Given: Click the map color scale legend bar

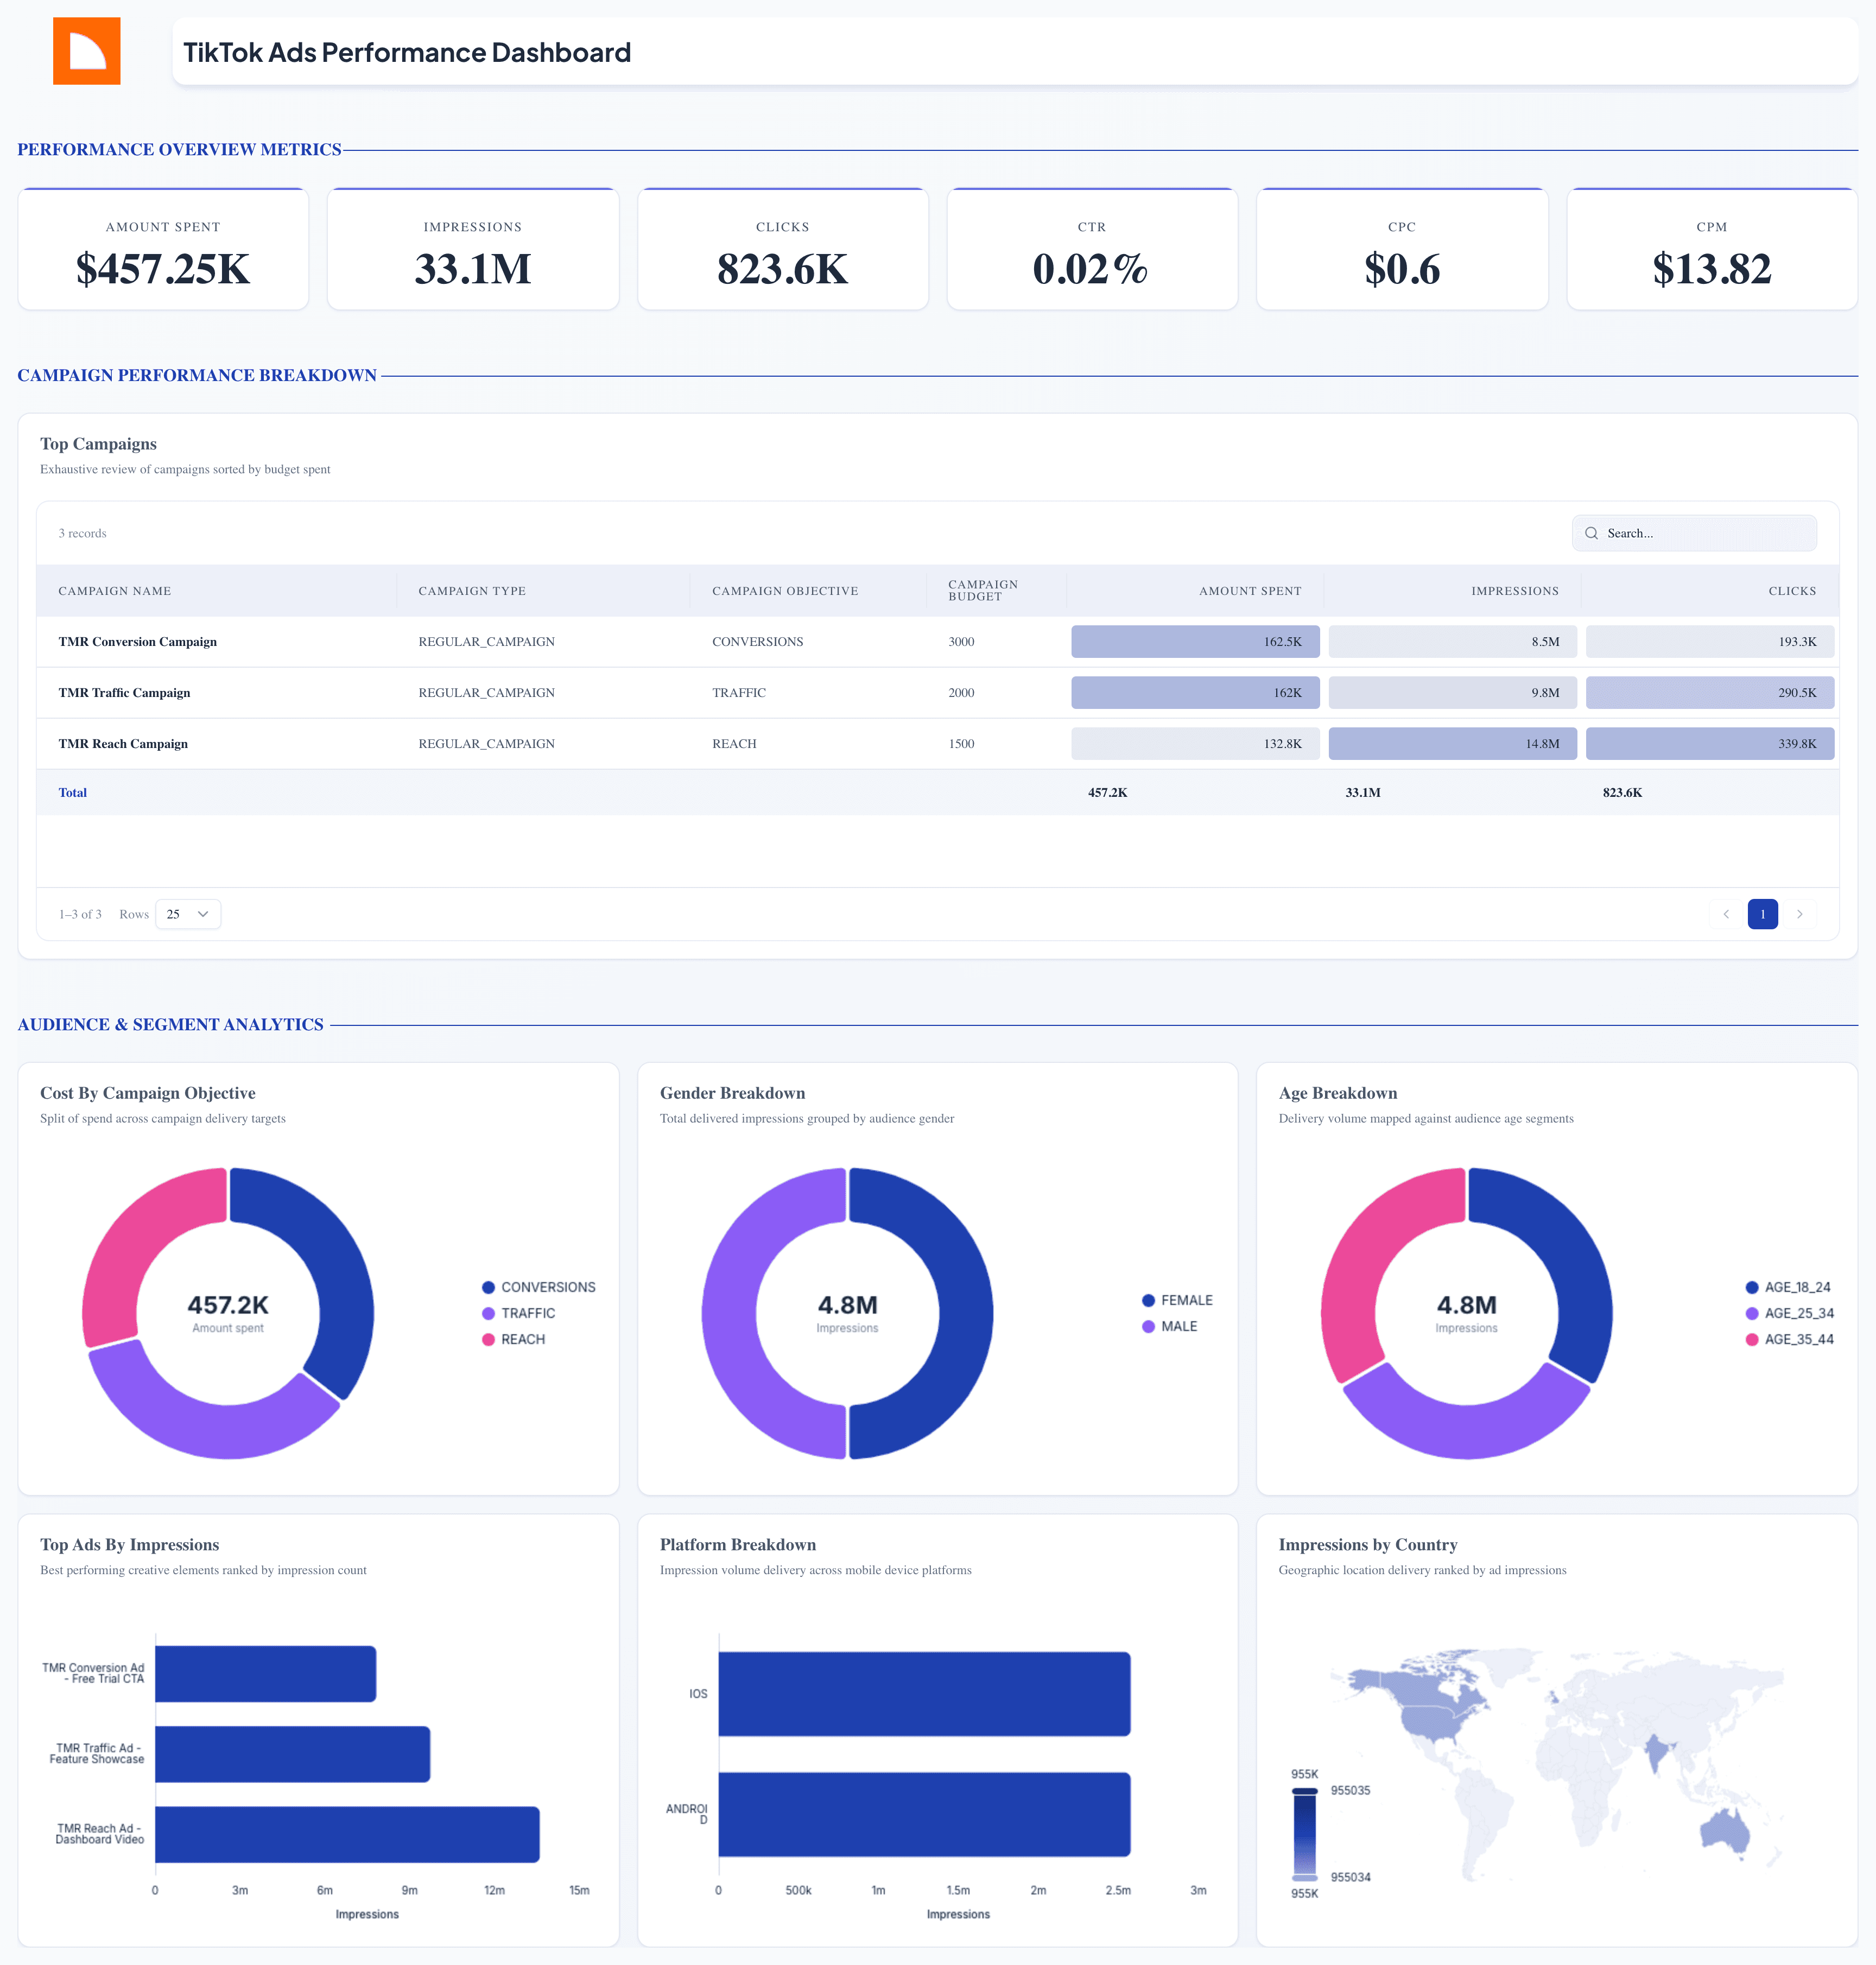Looking at the screenshot, I should 1305,1834.
